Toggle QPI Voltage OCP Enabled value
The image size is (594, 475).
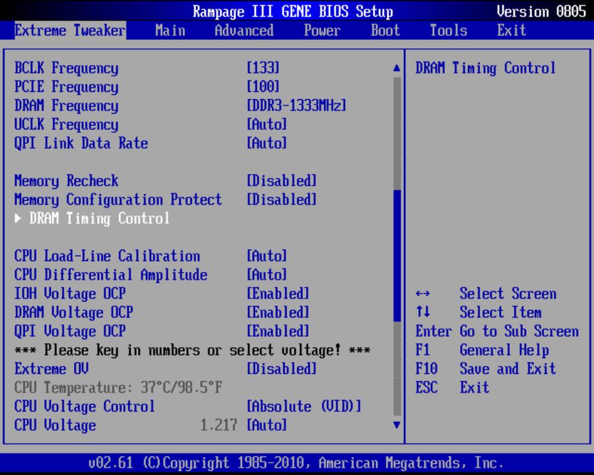278,331
